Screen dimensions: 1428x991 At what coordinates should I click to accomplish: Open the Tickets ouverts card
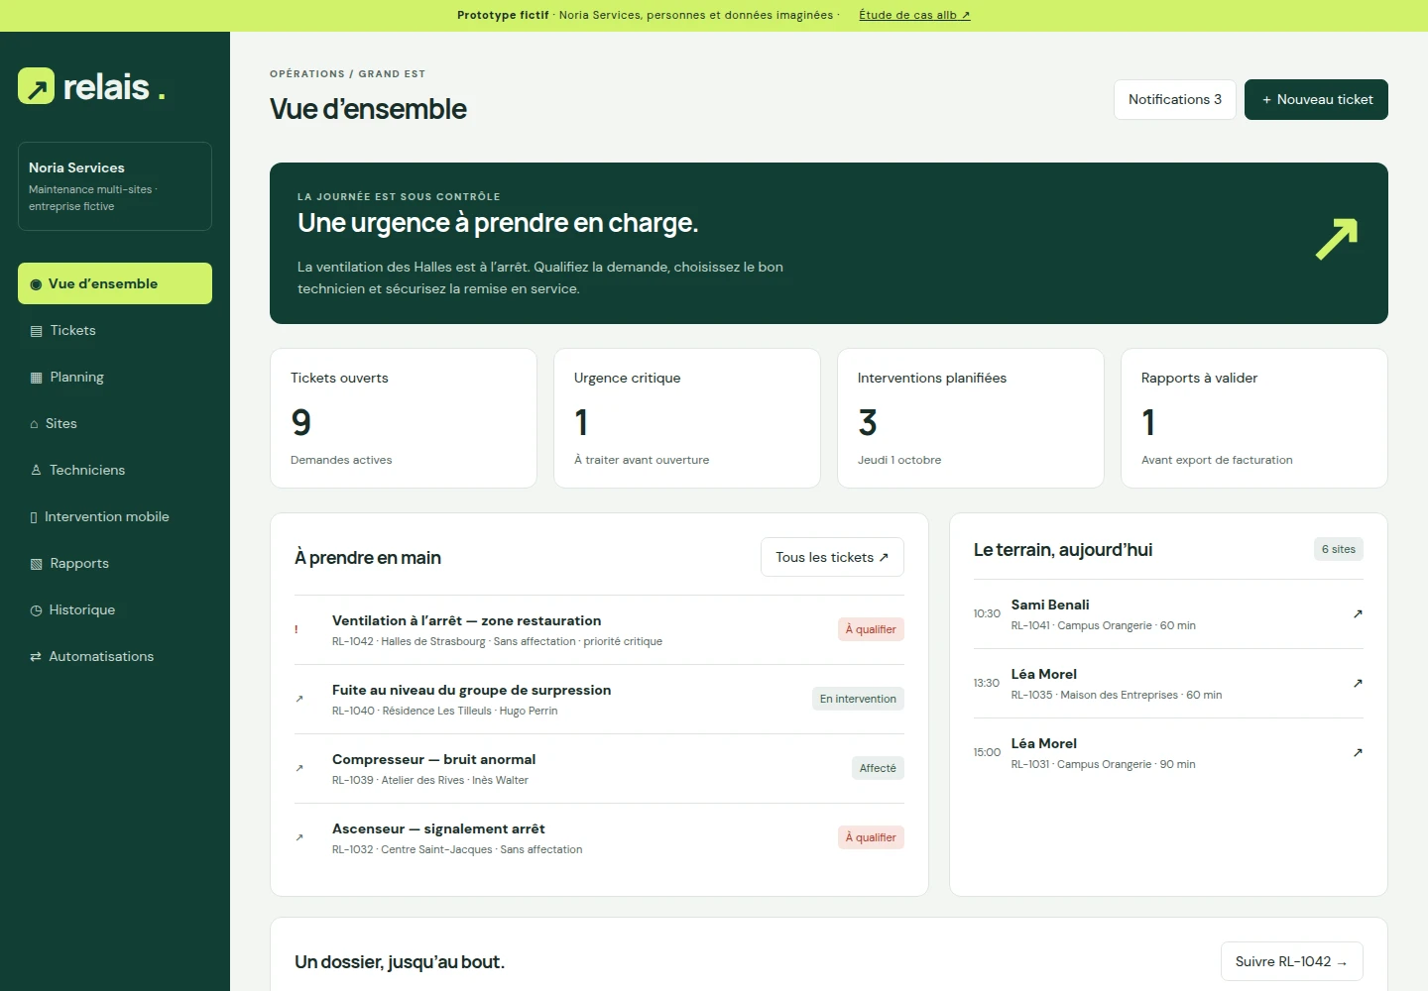404,418
